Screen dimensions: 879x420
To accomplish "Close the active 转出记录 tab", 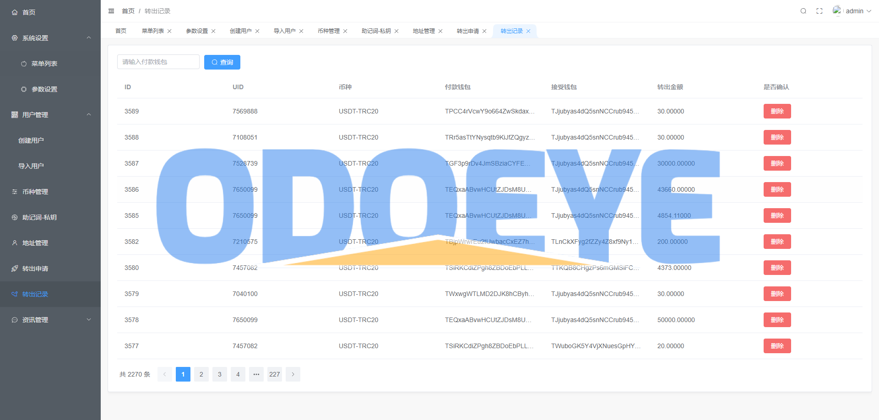I will [x=528, y=31].
